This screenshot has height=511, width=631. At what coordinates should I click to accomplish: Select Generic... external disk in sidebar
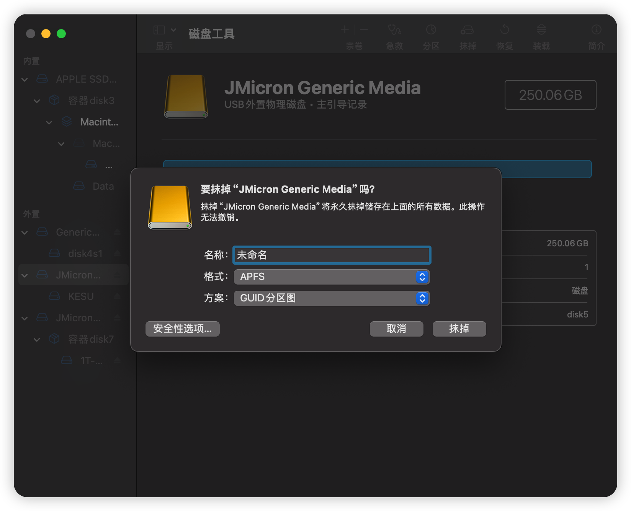(x=74, y=232)
